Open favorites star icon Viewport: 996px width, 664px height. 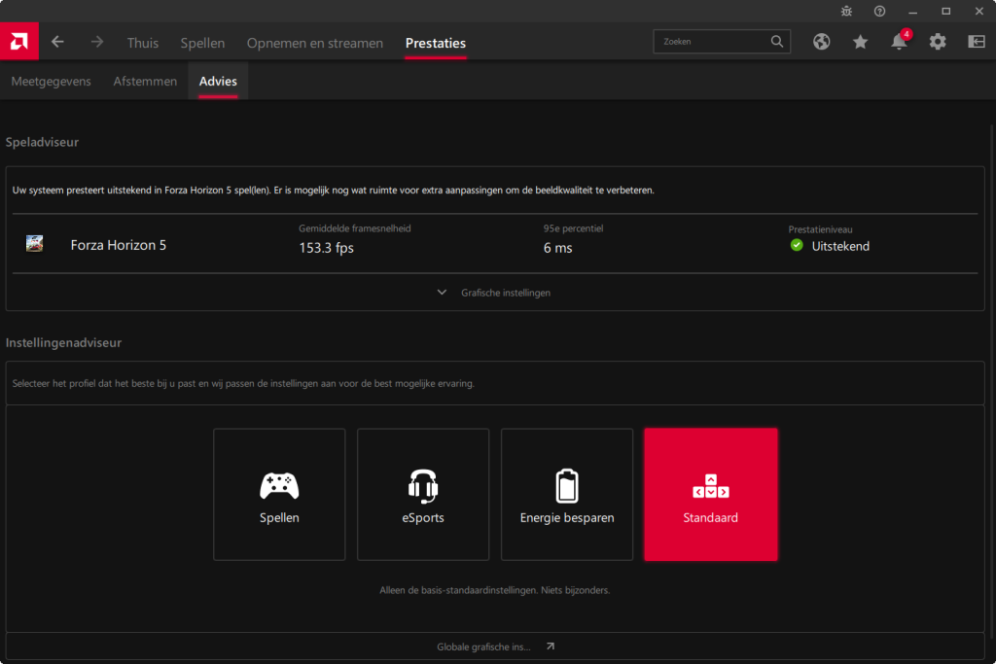coord(860,42)
